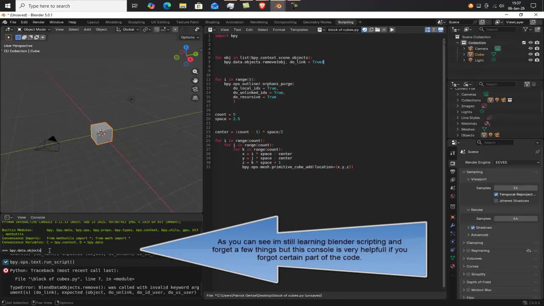This screenshot has width=544, height=306.
Task: Open the Console menu in Python console
Action: pos(38,217)
